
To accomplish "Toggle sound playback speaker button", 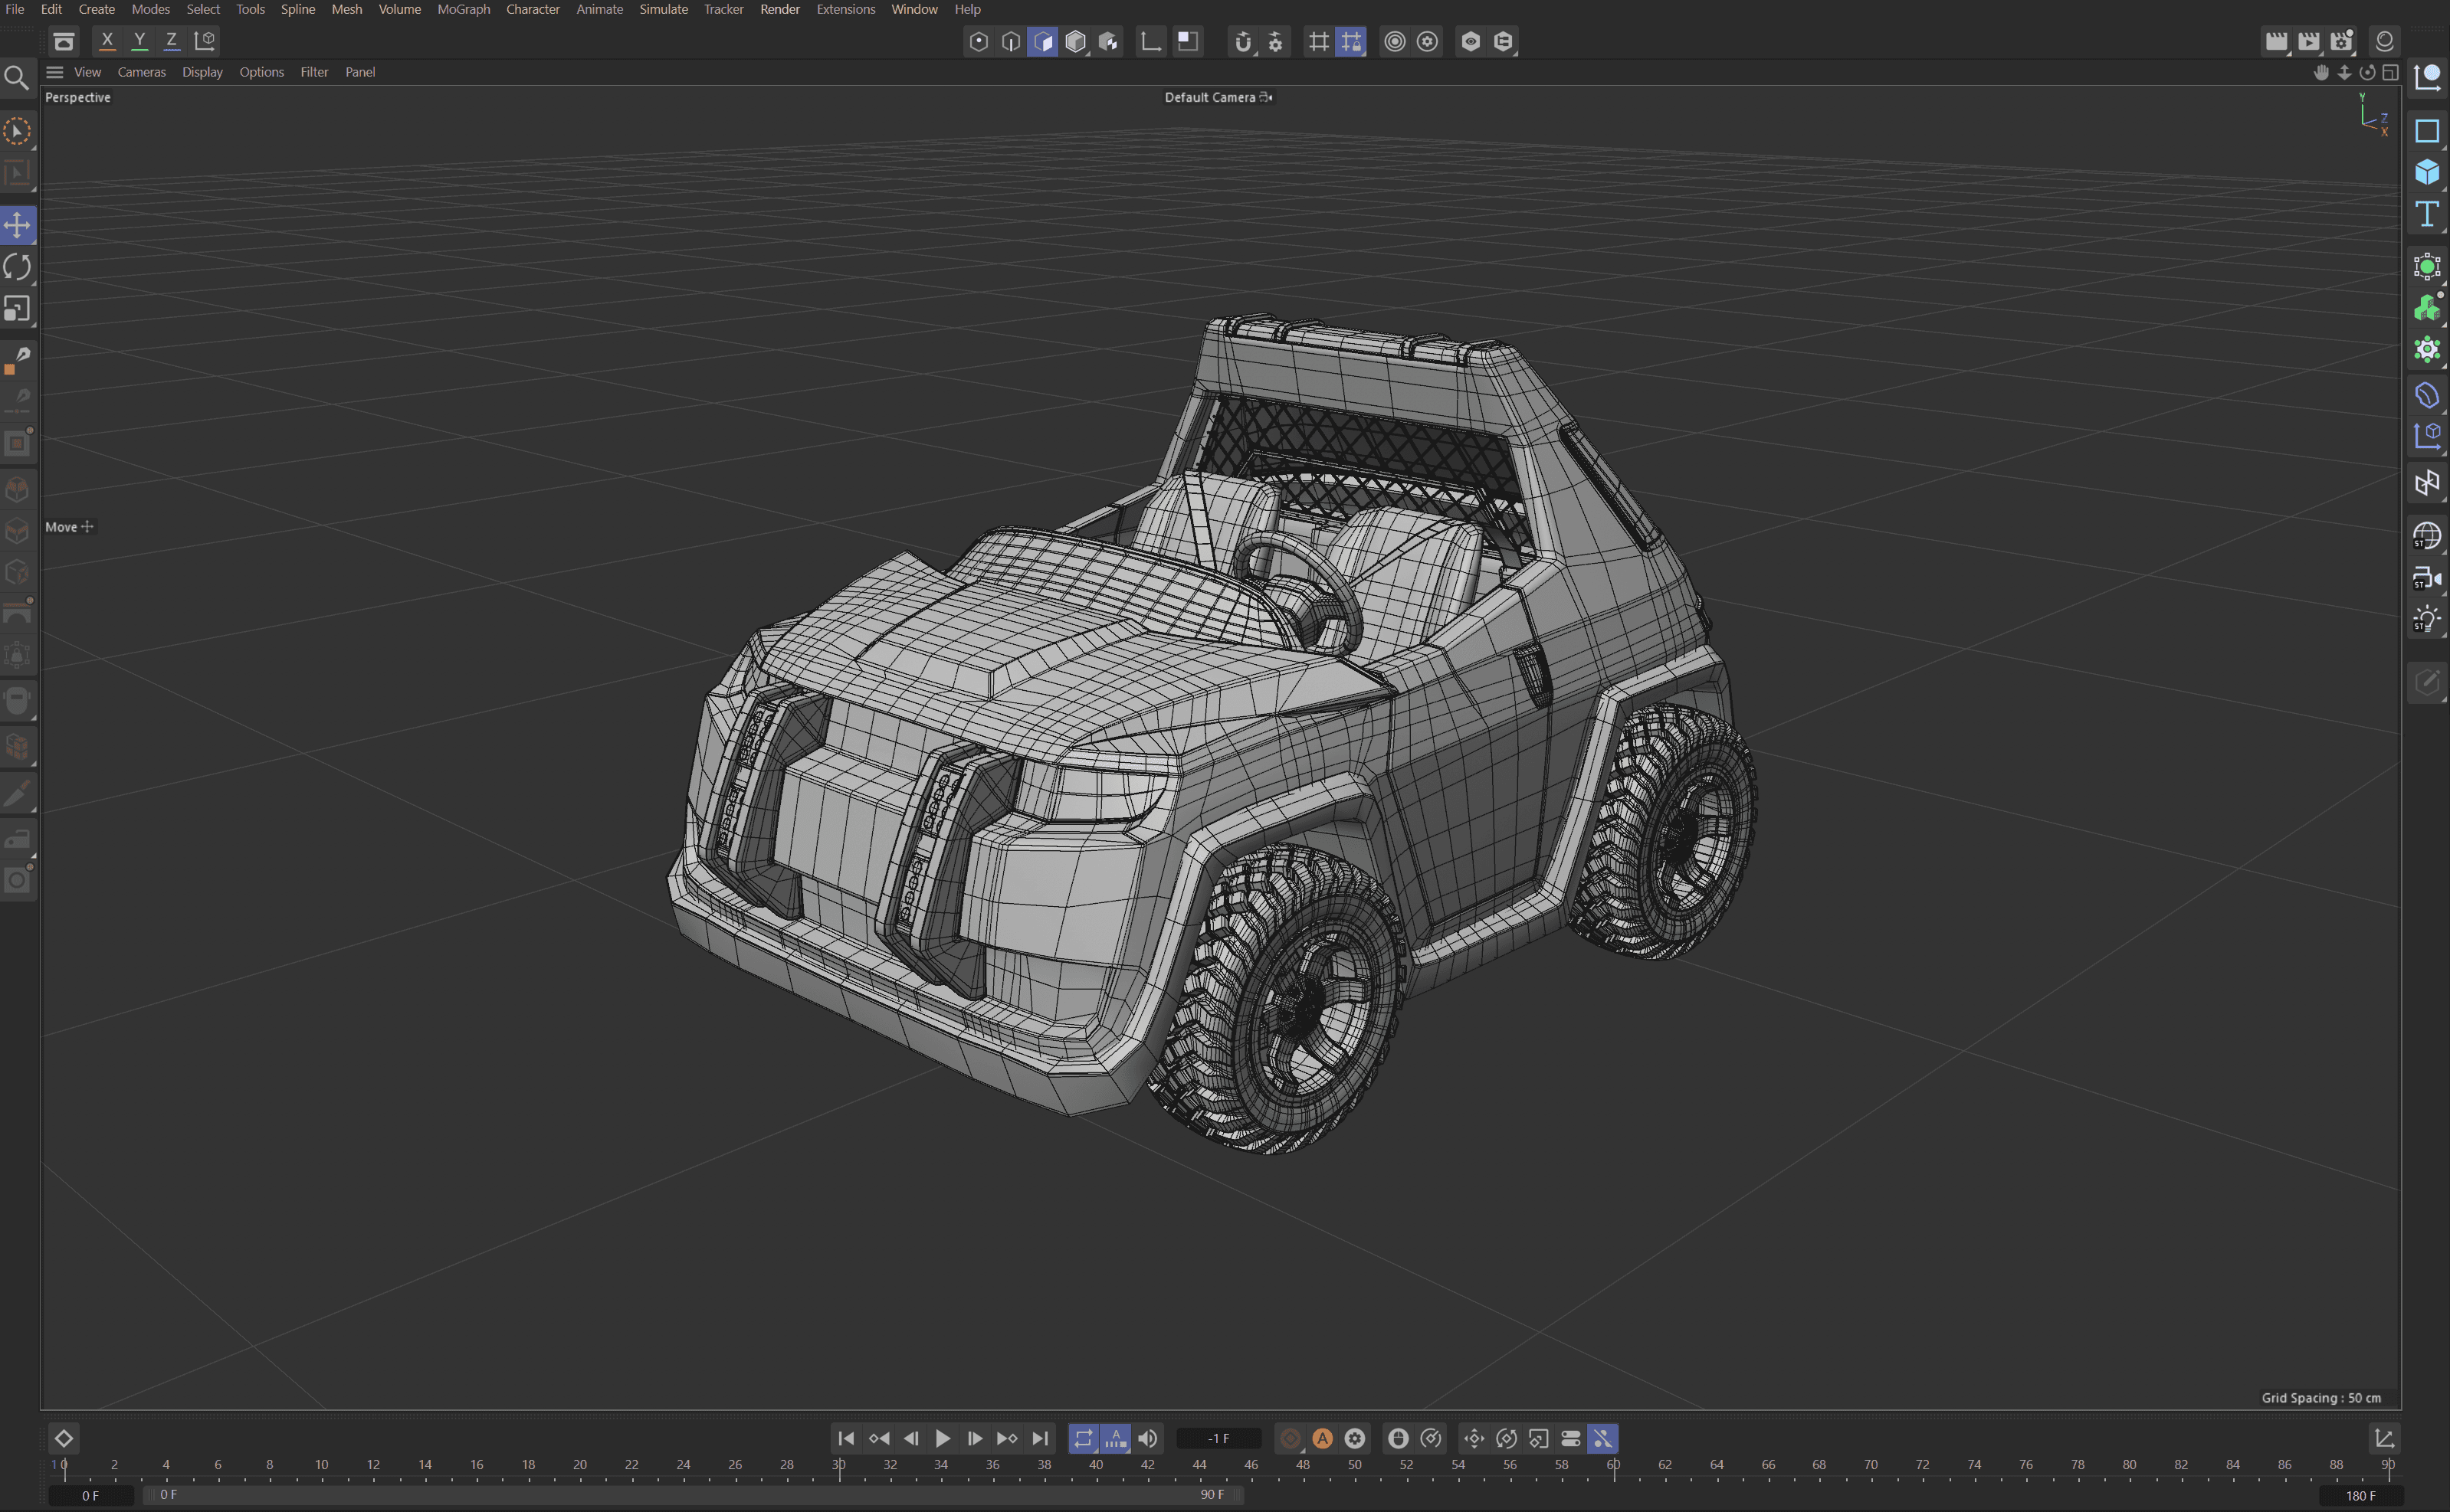I will pos(1147,1438).
